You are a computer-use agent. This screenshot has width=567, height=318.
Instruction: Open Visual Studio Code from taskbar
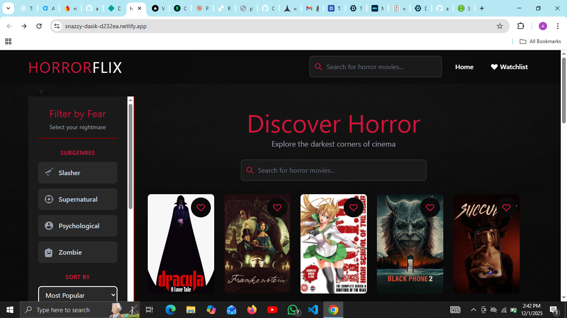313,310
